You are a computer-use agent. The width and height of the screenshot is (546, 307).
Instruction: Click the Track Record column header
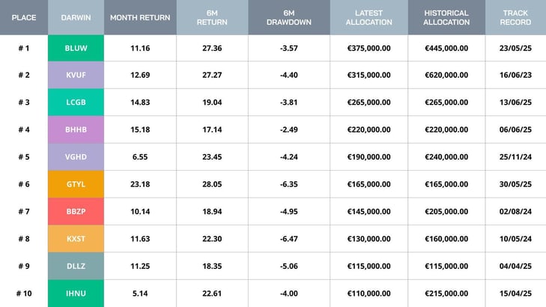tap(515, 17)
